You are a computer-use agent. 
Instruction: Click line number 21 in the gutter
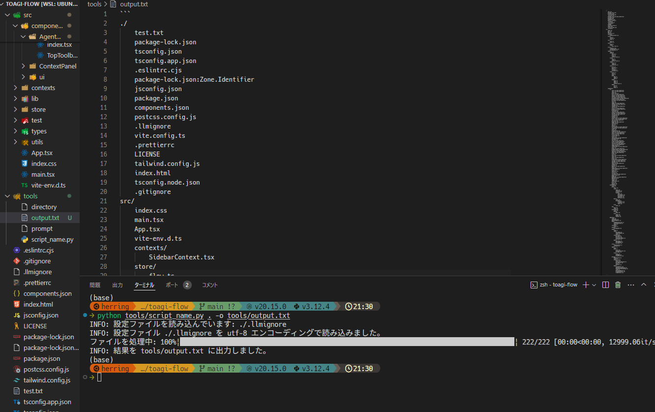click(103, 201)
